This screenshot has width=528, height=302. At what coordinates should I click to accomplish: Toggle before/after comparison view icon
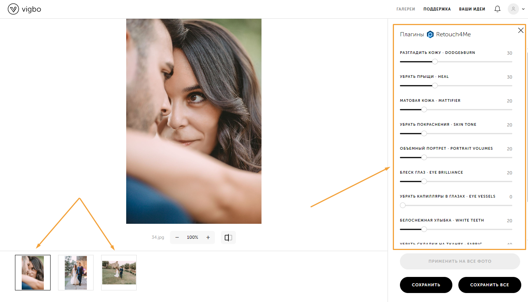[x=228, y=238]
